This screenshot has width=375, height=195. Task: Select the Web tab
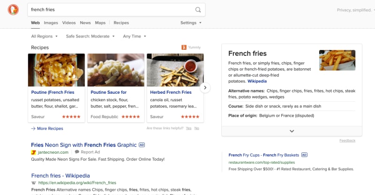[36, 22]
